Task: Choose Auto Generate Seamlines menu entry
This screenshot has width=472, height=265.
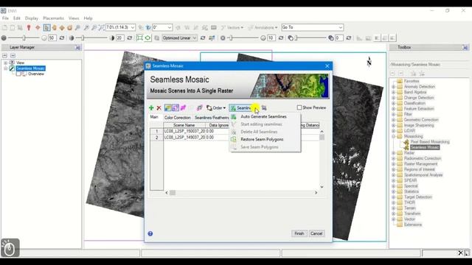Action: pos(263,116)
